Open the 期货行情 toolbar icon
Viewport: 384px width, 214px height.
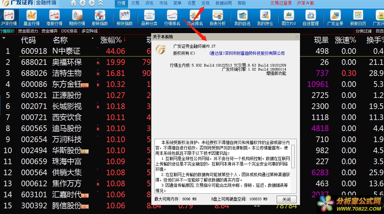pyautogui.click(x=77, y=18)
